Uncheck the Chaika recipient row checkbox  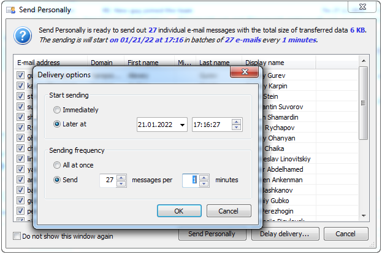click(x=20, y=148)
